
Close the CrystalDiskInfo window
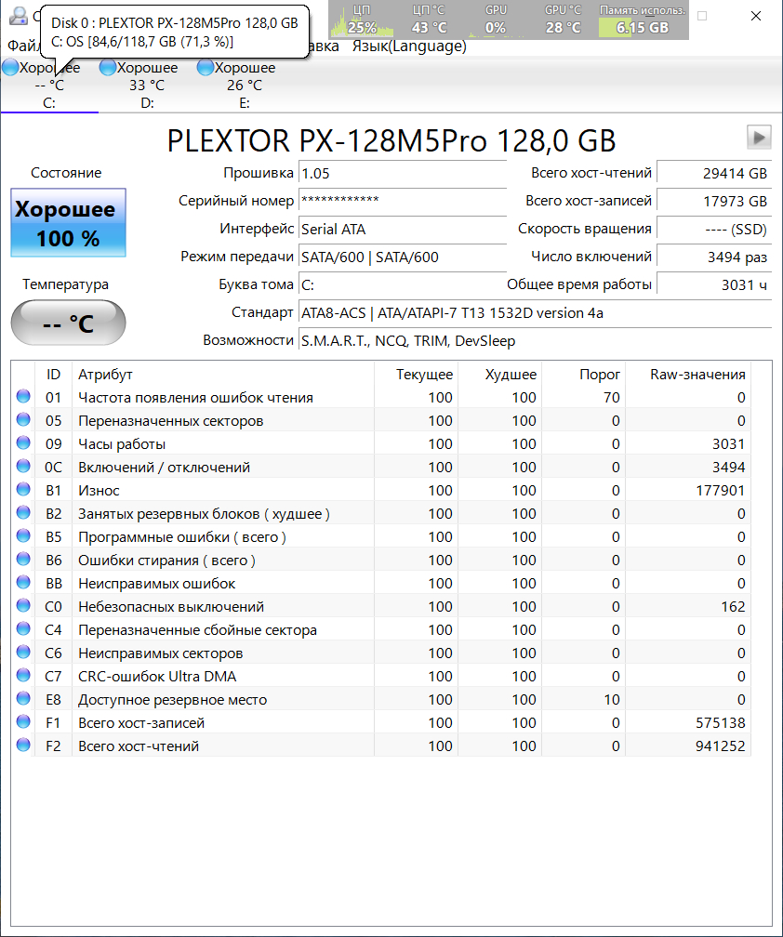[x=755, y=16]
